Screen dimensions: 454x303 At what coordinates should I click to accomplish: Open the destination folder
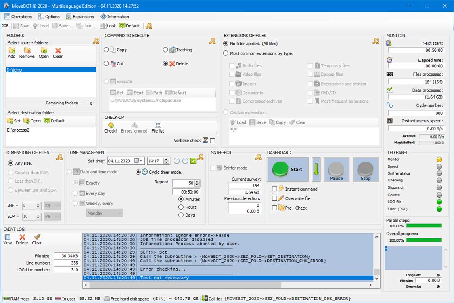tap(32, 121)
